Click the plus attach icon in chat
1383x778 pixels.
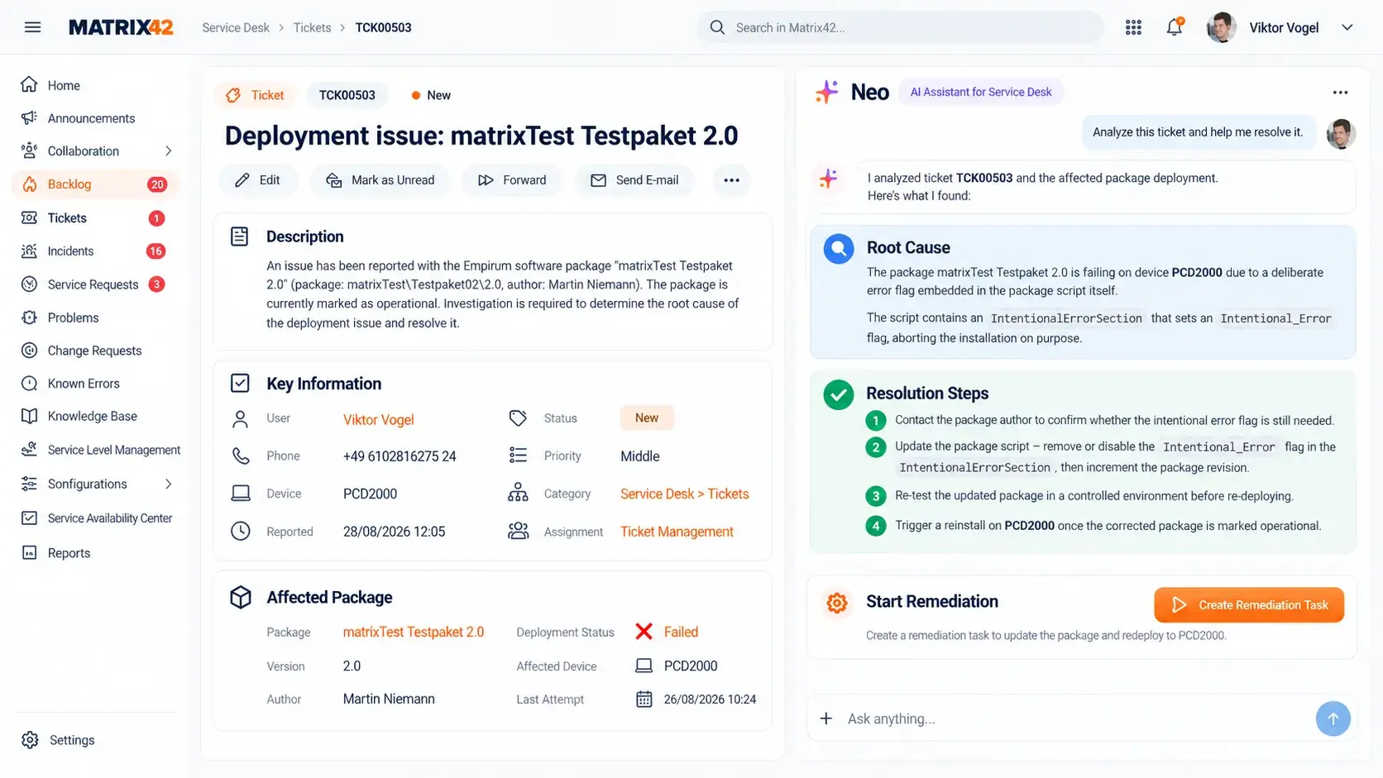pyautogui.click(x=825, y=718)
